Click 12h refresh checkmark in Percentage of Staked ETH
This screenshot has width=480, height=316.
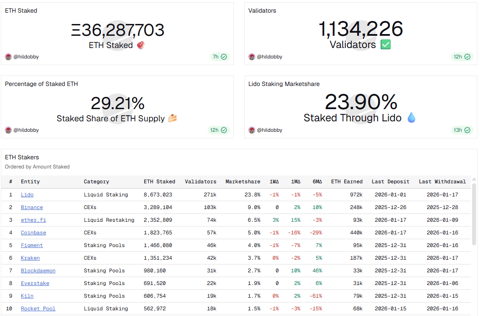[x=224, y=130]
